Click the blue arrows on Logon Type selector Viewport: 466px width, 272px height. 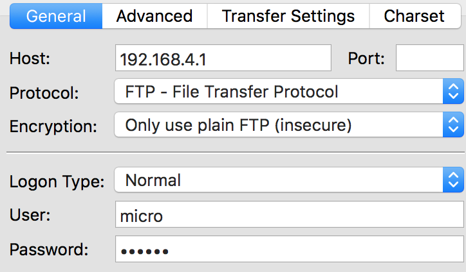pos(454,180)
